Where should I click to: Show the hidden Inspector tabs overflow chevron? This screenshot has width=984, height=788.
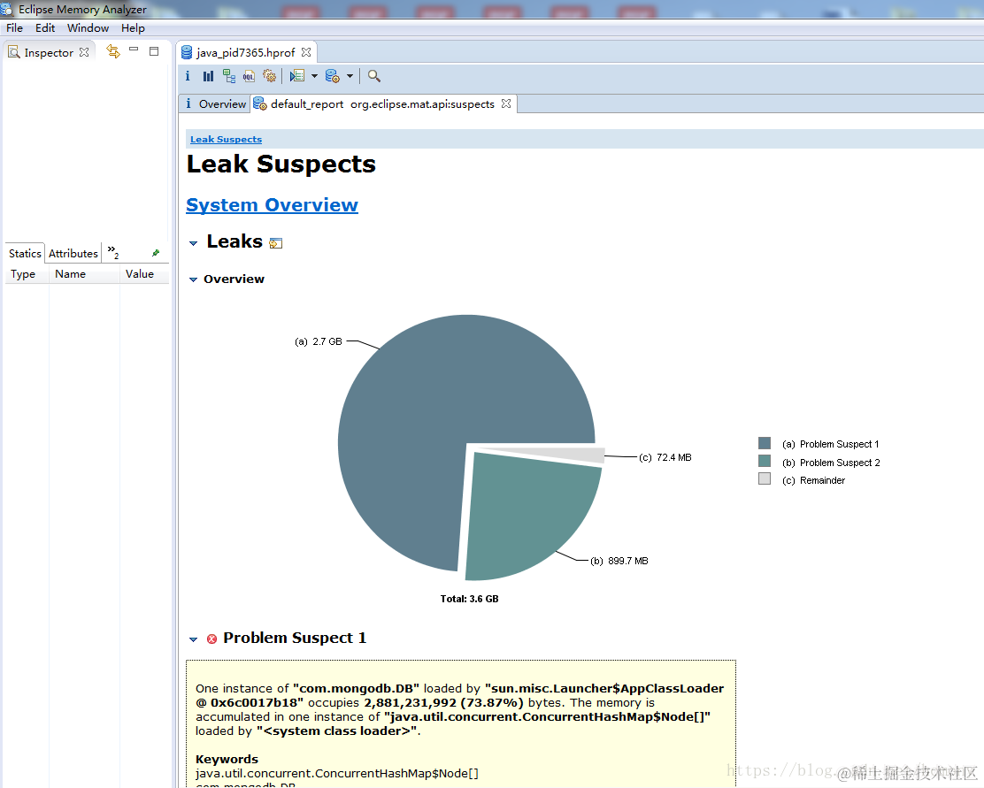[113, 251]
